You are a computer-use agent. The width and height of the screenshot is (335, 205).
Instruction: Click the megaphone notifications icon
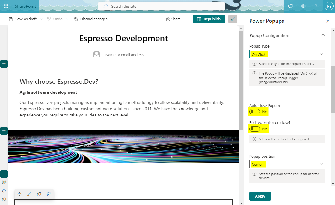(290, 6)
